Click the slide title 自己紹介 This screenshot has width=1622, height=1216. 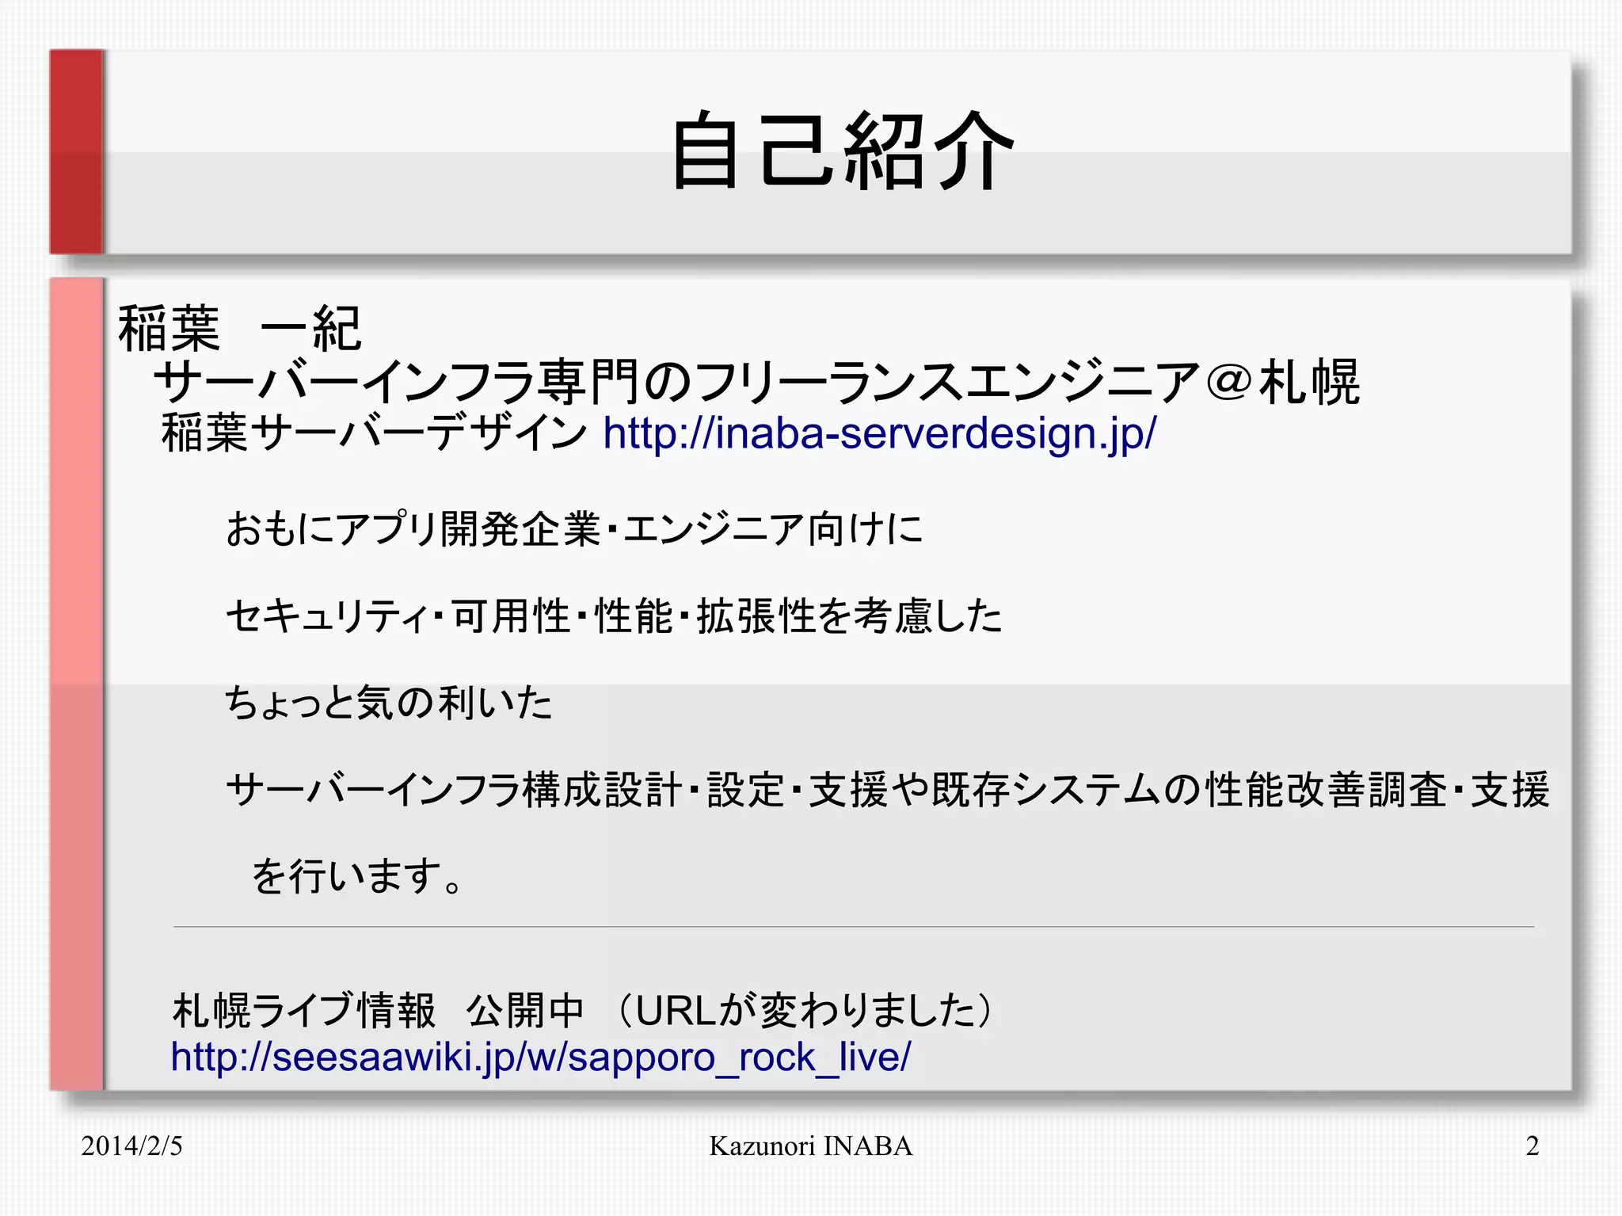pyautogui.click(x=842, y=151)
